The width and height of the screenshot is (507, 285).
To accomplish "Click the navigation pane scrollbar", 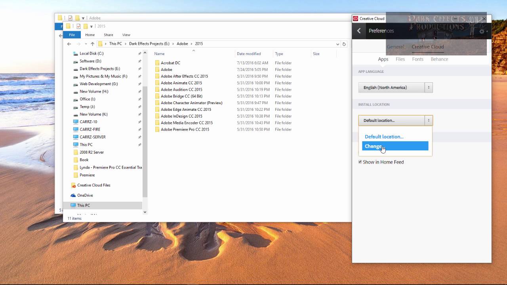I will (145, 141).
